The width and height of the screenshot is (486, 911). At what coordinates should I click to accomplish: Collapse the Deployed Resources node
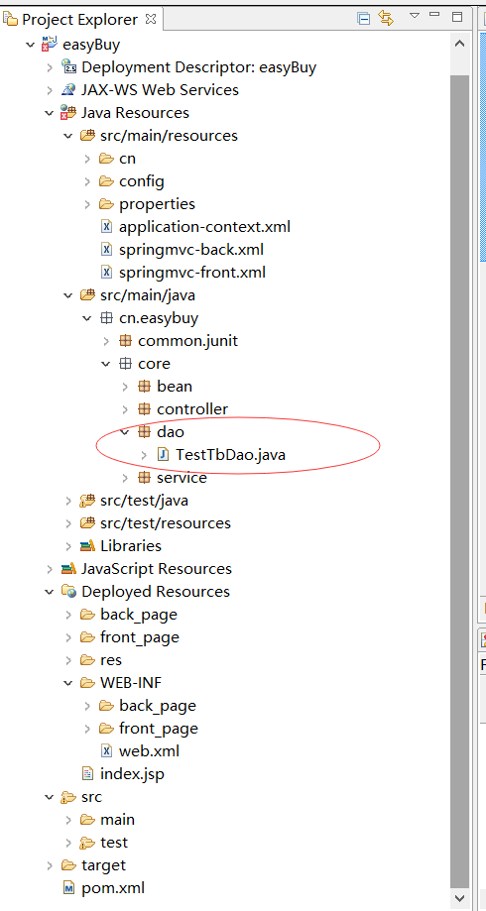(x=50, y=592)
